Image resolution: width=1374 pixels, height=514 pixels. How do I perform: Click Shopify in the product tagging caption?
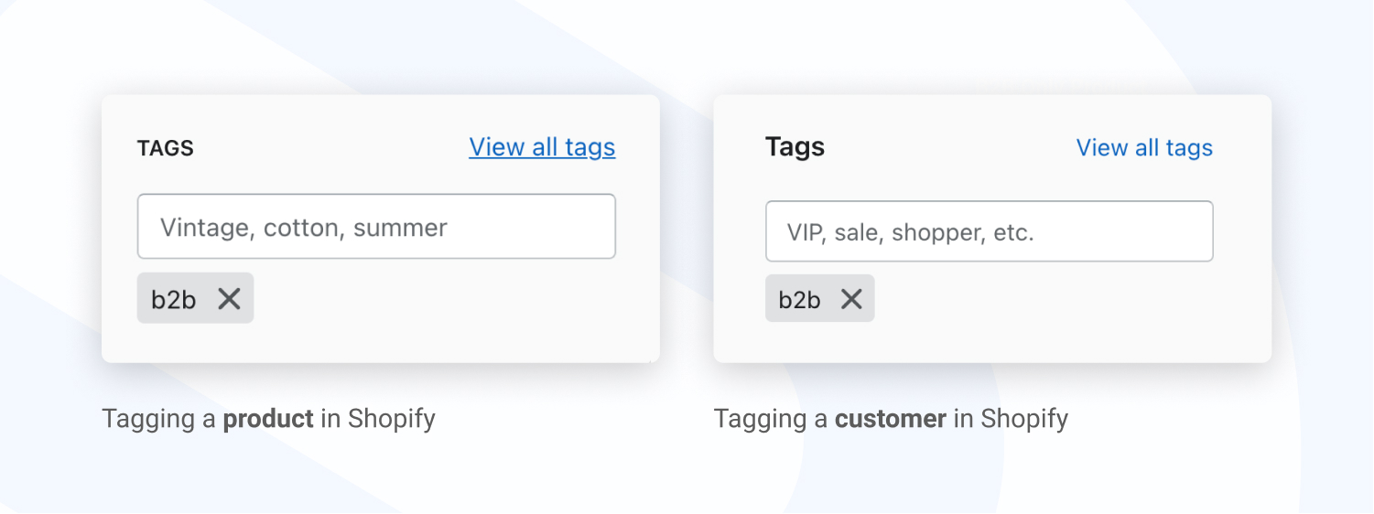tap(391, 419)
